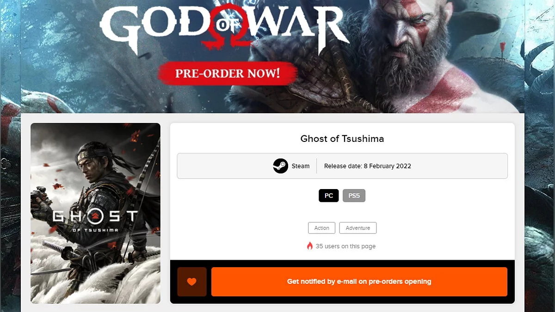Click the GHOST logo on the cover
Image resolution: width=555 pixels, height=312 pixels.
(x=95, y=216)
